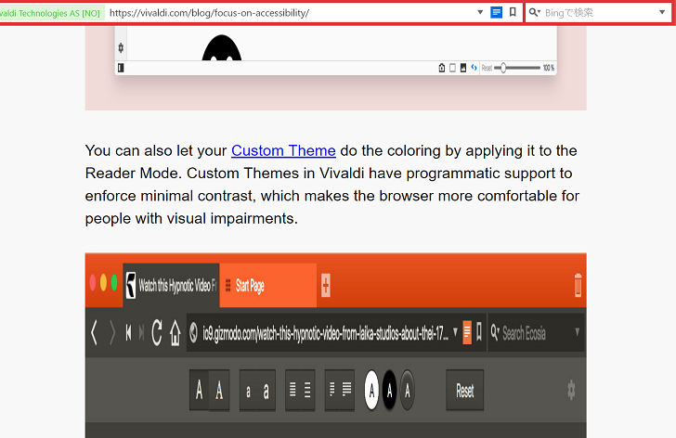Toggle Reader Mode icon in address bar
The image size is (676, 438).
point(496,12)
